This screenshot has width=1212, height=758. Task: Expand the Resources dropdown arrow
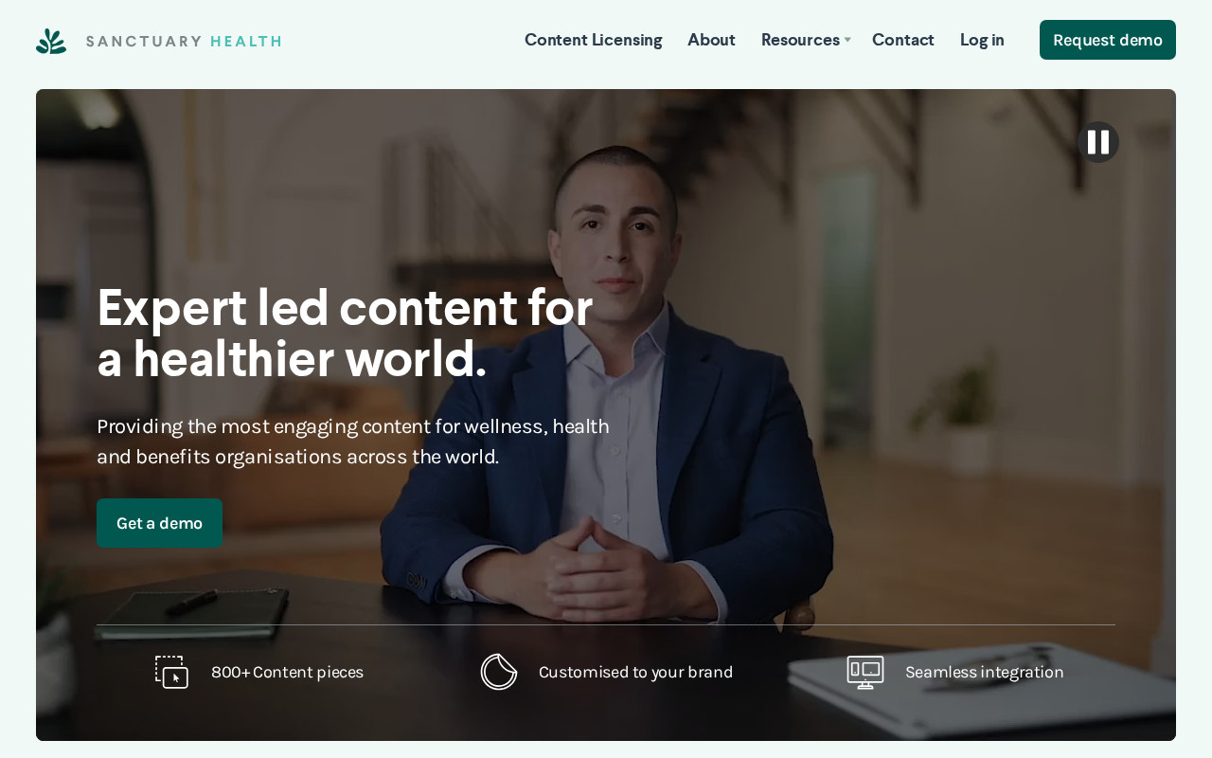pyautogui.click(x=847, y=40)
